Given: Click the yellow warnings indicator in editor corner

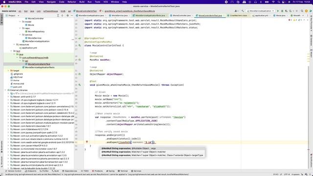Looking at the screenshot, I should pos(295,20).
